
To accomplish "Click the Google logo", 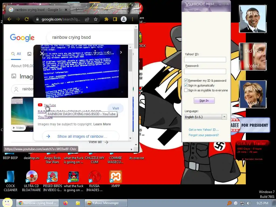I will point(22,38).
